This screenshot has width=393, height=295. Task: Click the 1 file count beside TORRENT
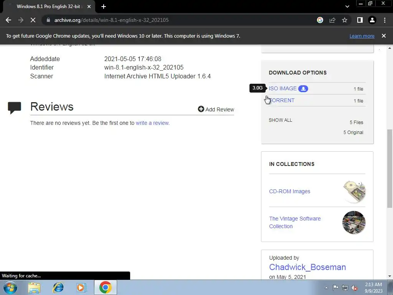point(358,101)
